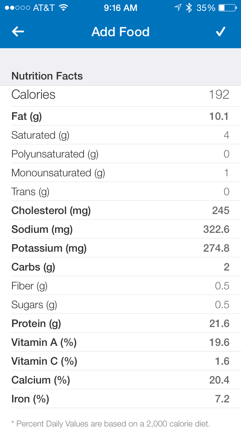Viewport: 241px width, 428px height.
Task: Tap the back arrow icon
Action: pyautogui.click(x=18, y=32)
